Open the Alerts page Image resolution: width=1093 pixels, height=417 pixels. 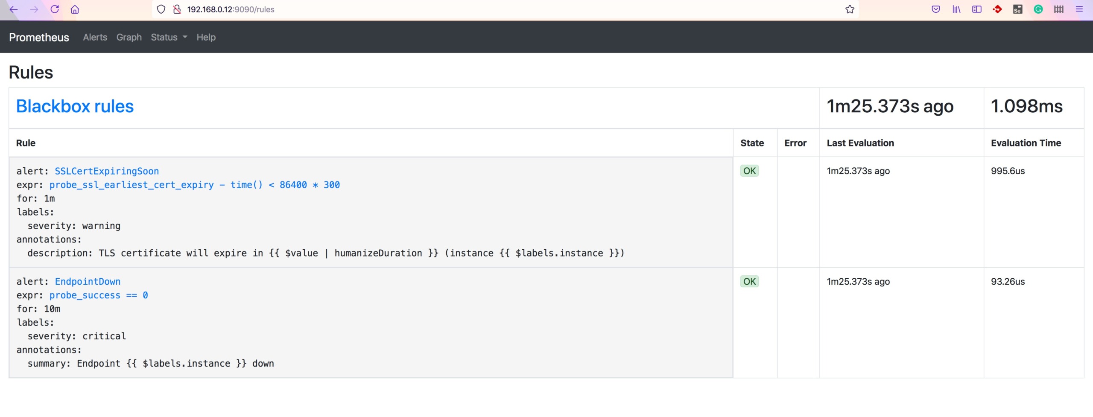[x=95, y=37]
